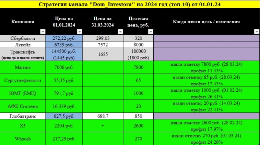Viewport: 260px width, 145px height.
Task: Select the 299.03 cell
Action: [103, 38]
